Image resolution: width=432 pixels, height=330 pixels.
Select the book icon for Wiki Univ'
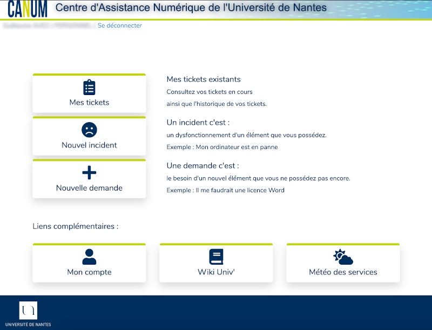(x=216, y=255)
